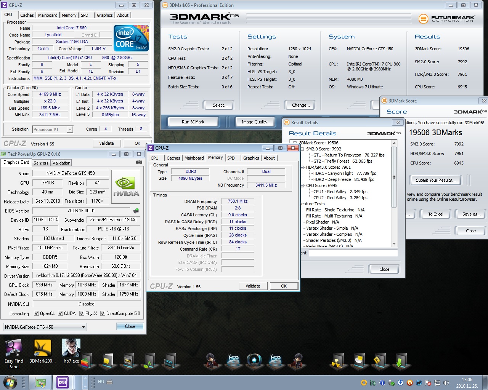Open the Windows Start menu orb
Screen dimensions: 488x390
tap(10, 382)
